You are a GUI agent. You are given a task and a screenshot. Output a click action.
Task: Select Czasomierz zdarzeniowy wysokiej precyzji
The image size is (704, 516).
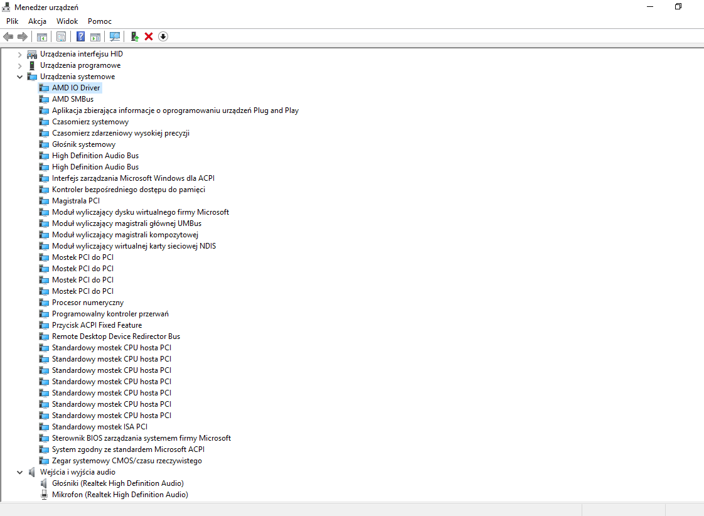pyautogui.click(x=120, y=133)
